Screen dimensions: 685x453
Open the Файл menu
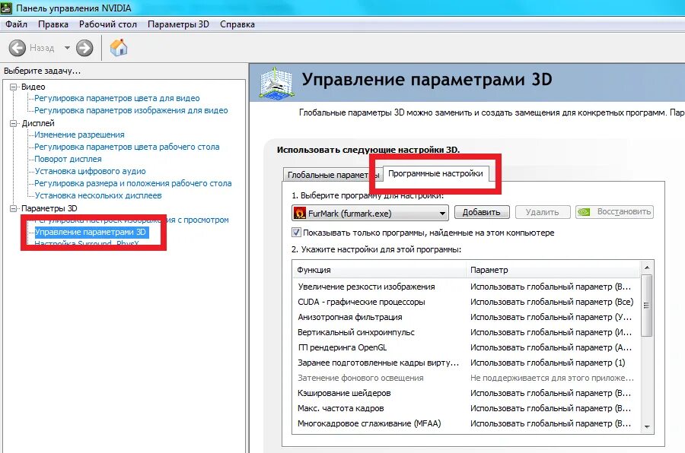coord(16,24)
